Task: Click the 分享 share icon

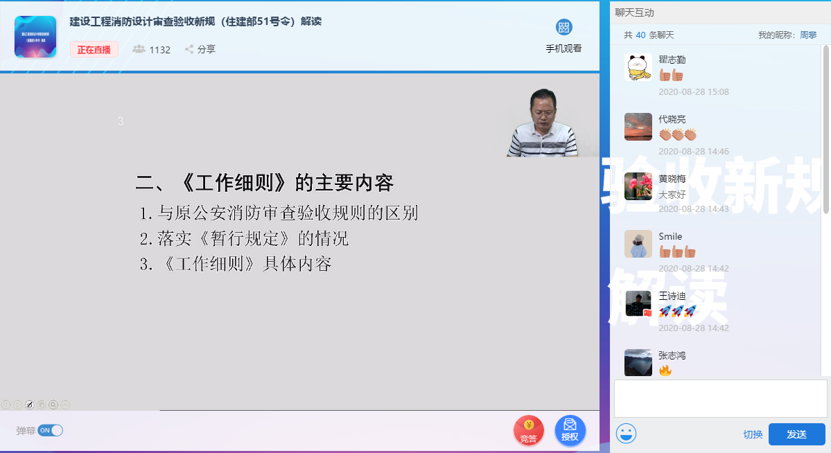Action: click(189, 49)
